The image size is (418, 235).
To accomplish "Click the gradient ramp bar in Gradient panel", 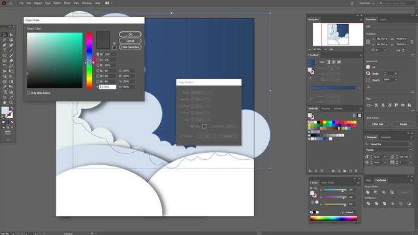I will click(x=332, y=87).
